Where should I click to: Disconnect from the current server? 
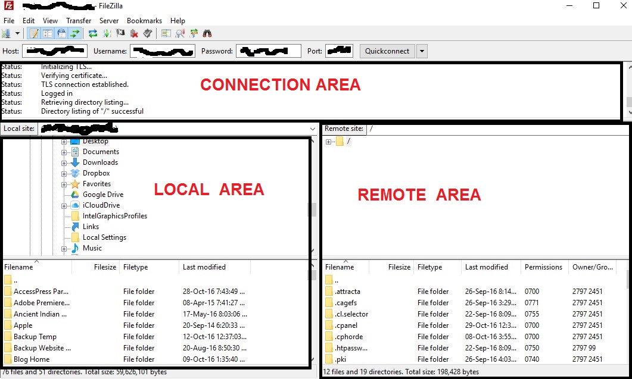(x=134, y=33)
